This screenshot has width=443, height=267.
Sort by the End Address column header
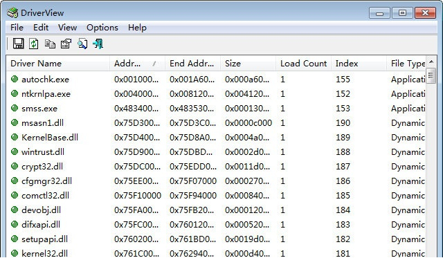pyautogui.click(x=192, y=63)
